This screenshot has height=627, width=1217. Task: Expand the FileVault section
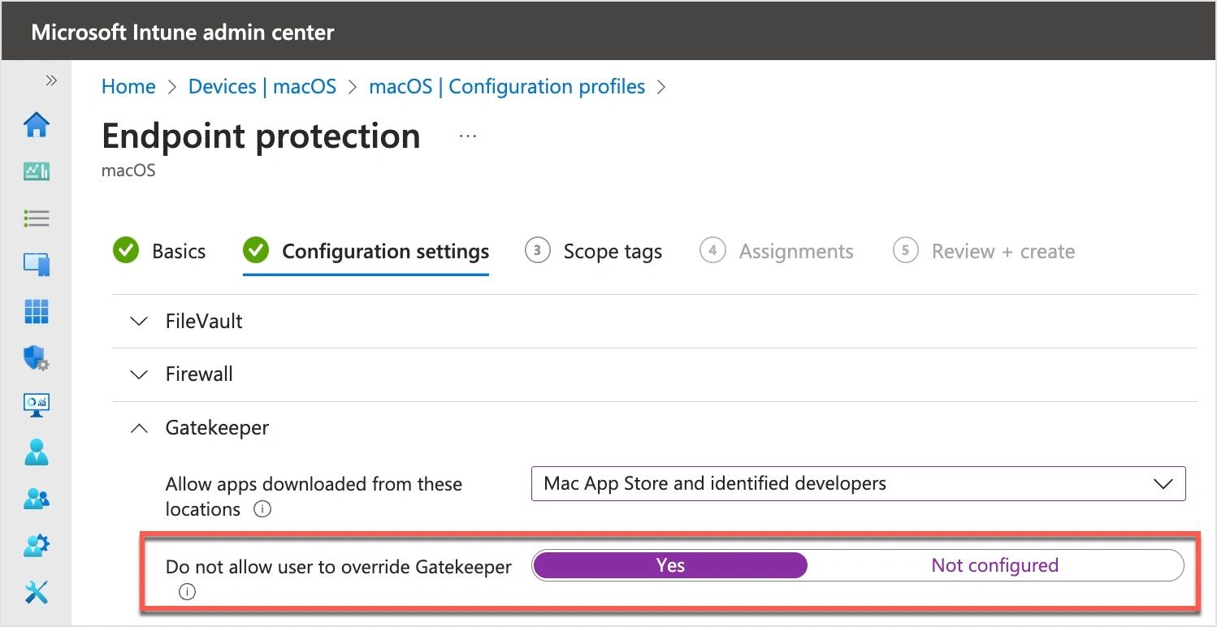(203, 322)
